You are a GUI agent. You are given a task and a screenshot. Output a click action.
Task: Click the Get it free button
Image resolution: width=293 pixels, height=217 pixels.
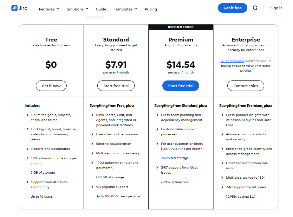coord(232,8)
